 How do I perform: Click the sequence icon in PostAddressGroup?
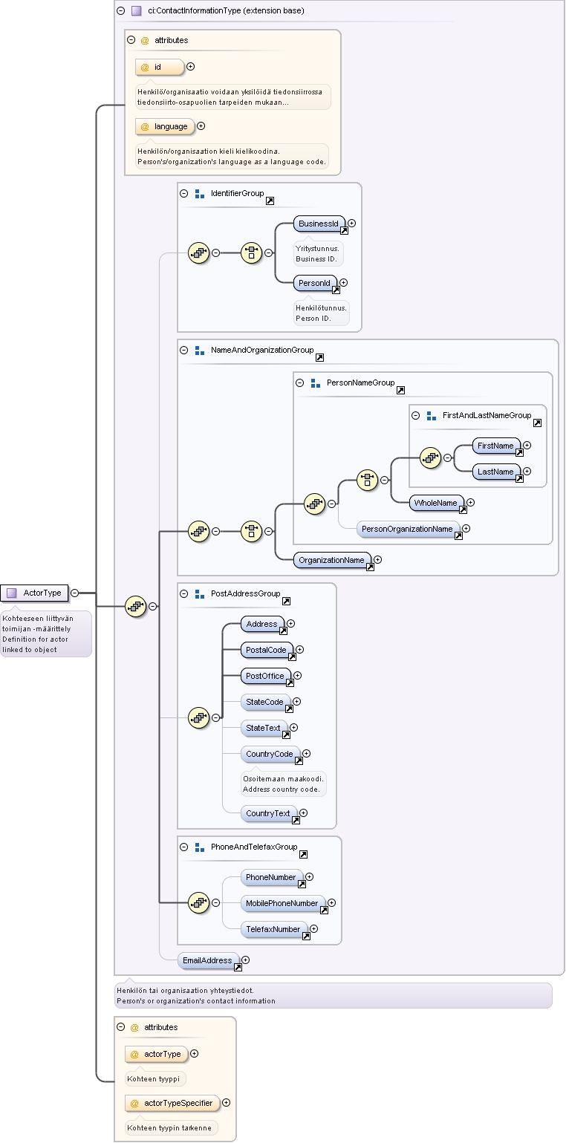198,717
